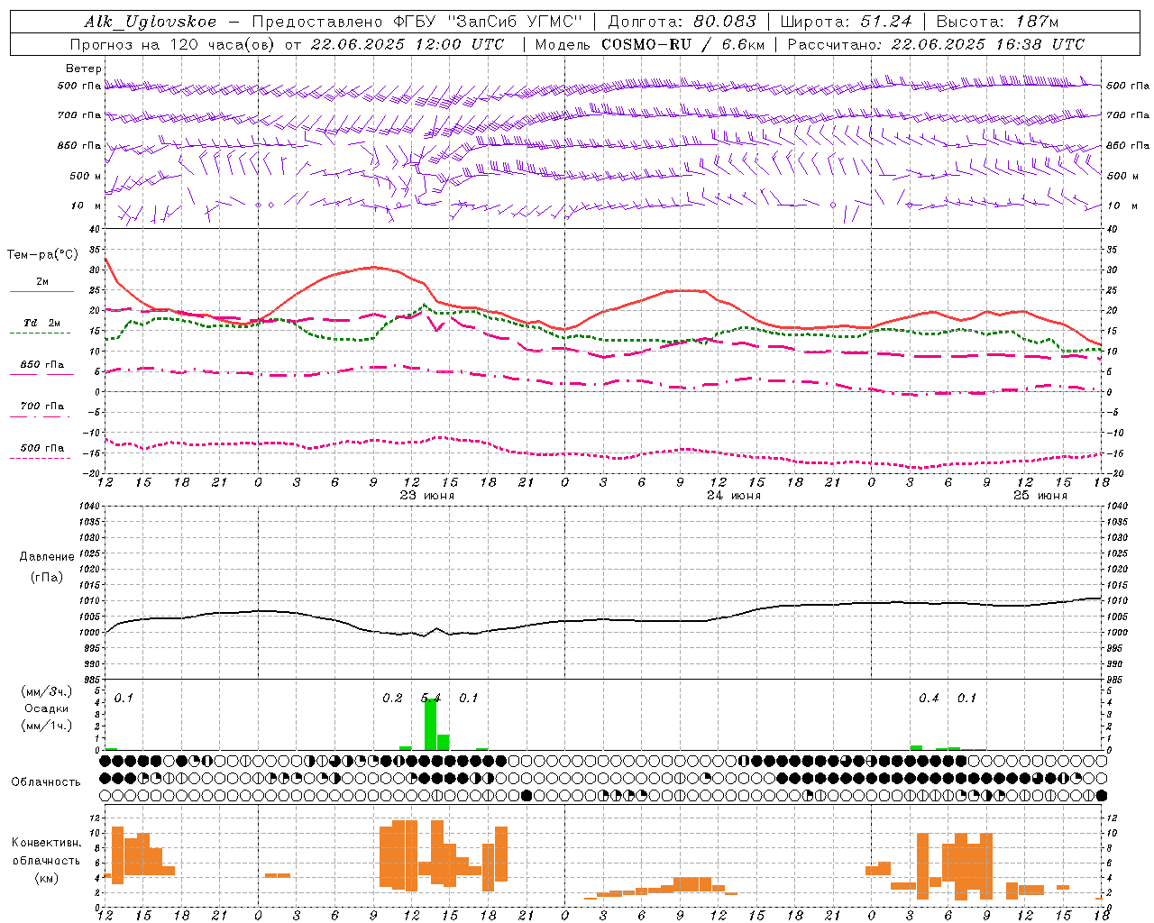This screenshot has height=923, width=1154.
Task: Select the Тем-ра(°C) temperature panel label
Action: pyautogui.click(x=42, y=255)
